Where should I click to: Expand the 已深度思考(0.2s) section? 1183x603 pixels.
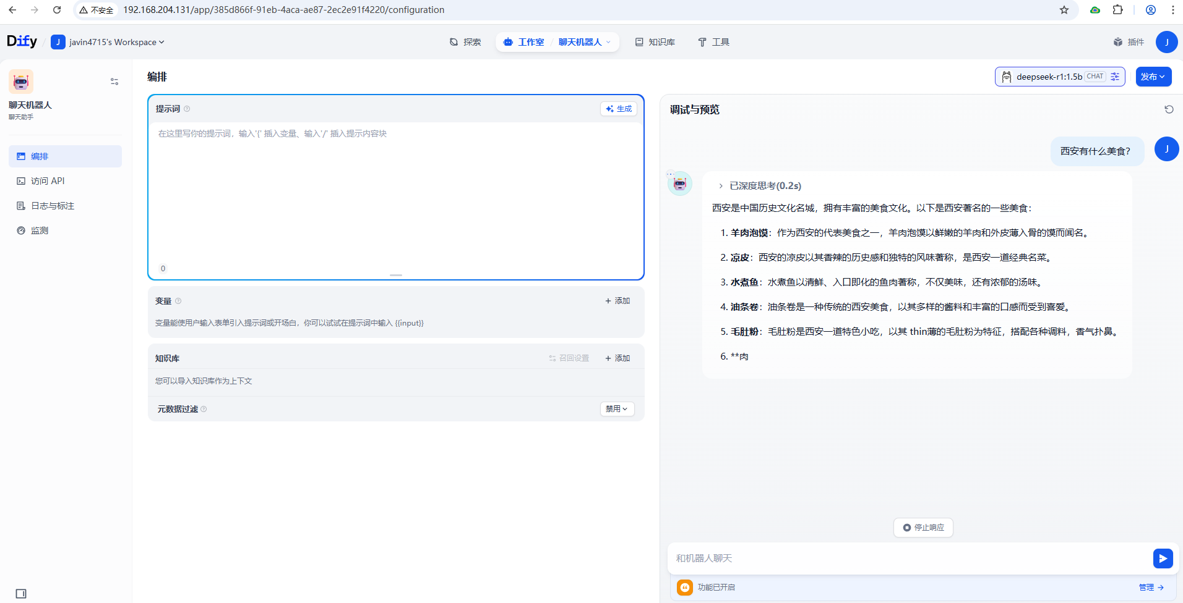coord(760,186)
